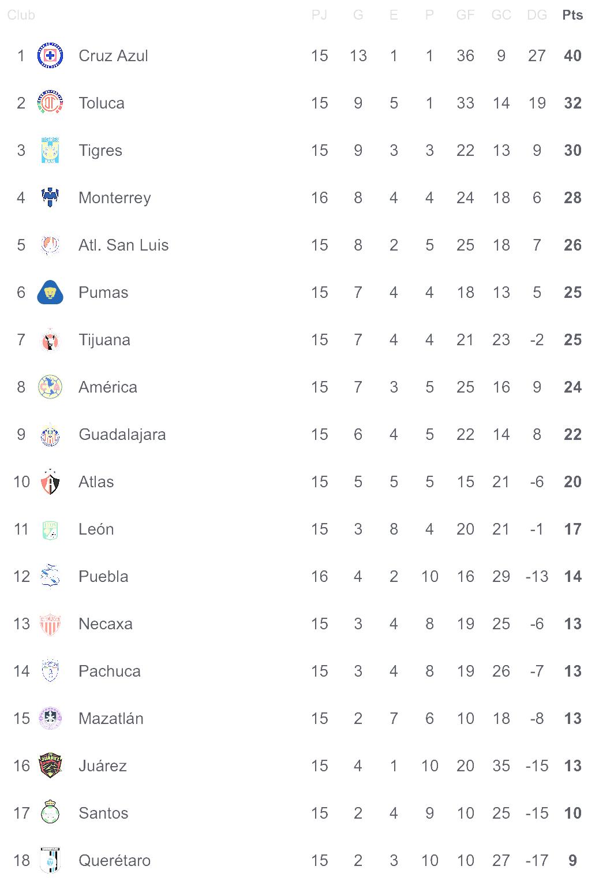Click the Club column header
Viewport: 599px width, 881px height.
21,16
